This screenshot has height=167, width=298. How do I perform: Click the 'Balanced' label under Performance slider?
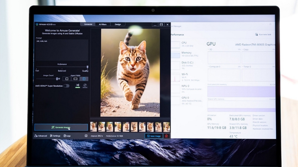pos(62,71)
